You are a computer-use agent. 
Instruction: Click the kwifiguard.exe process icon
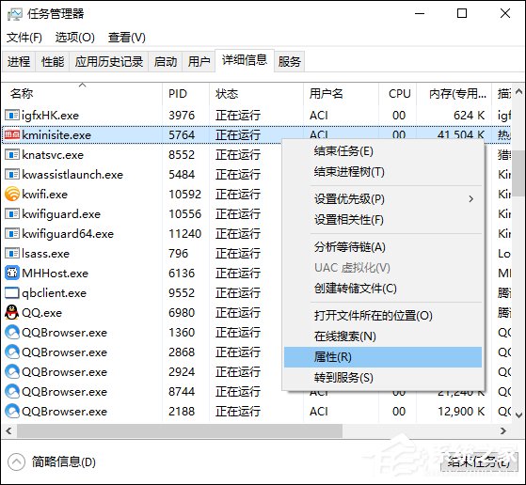coord(12,214)
